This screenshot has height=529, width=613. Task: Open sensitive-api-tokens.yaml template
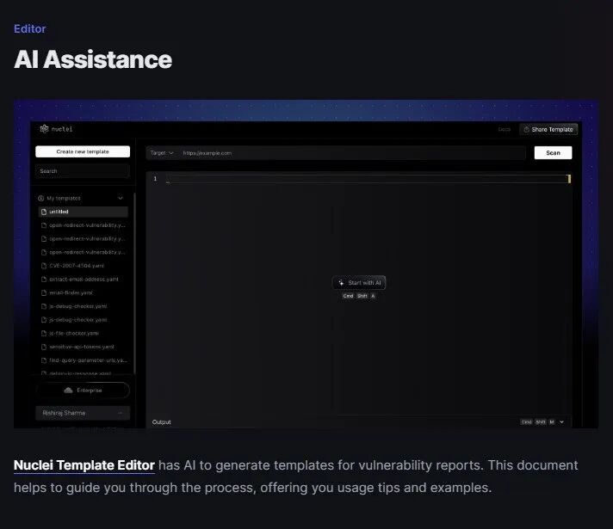(x=83, y=347)
